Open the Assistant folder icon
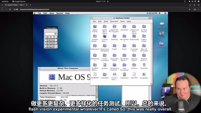 [124, 27]
